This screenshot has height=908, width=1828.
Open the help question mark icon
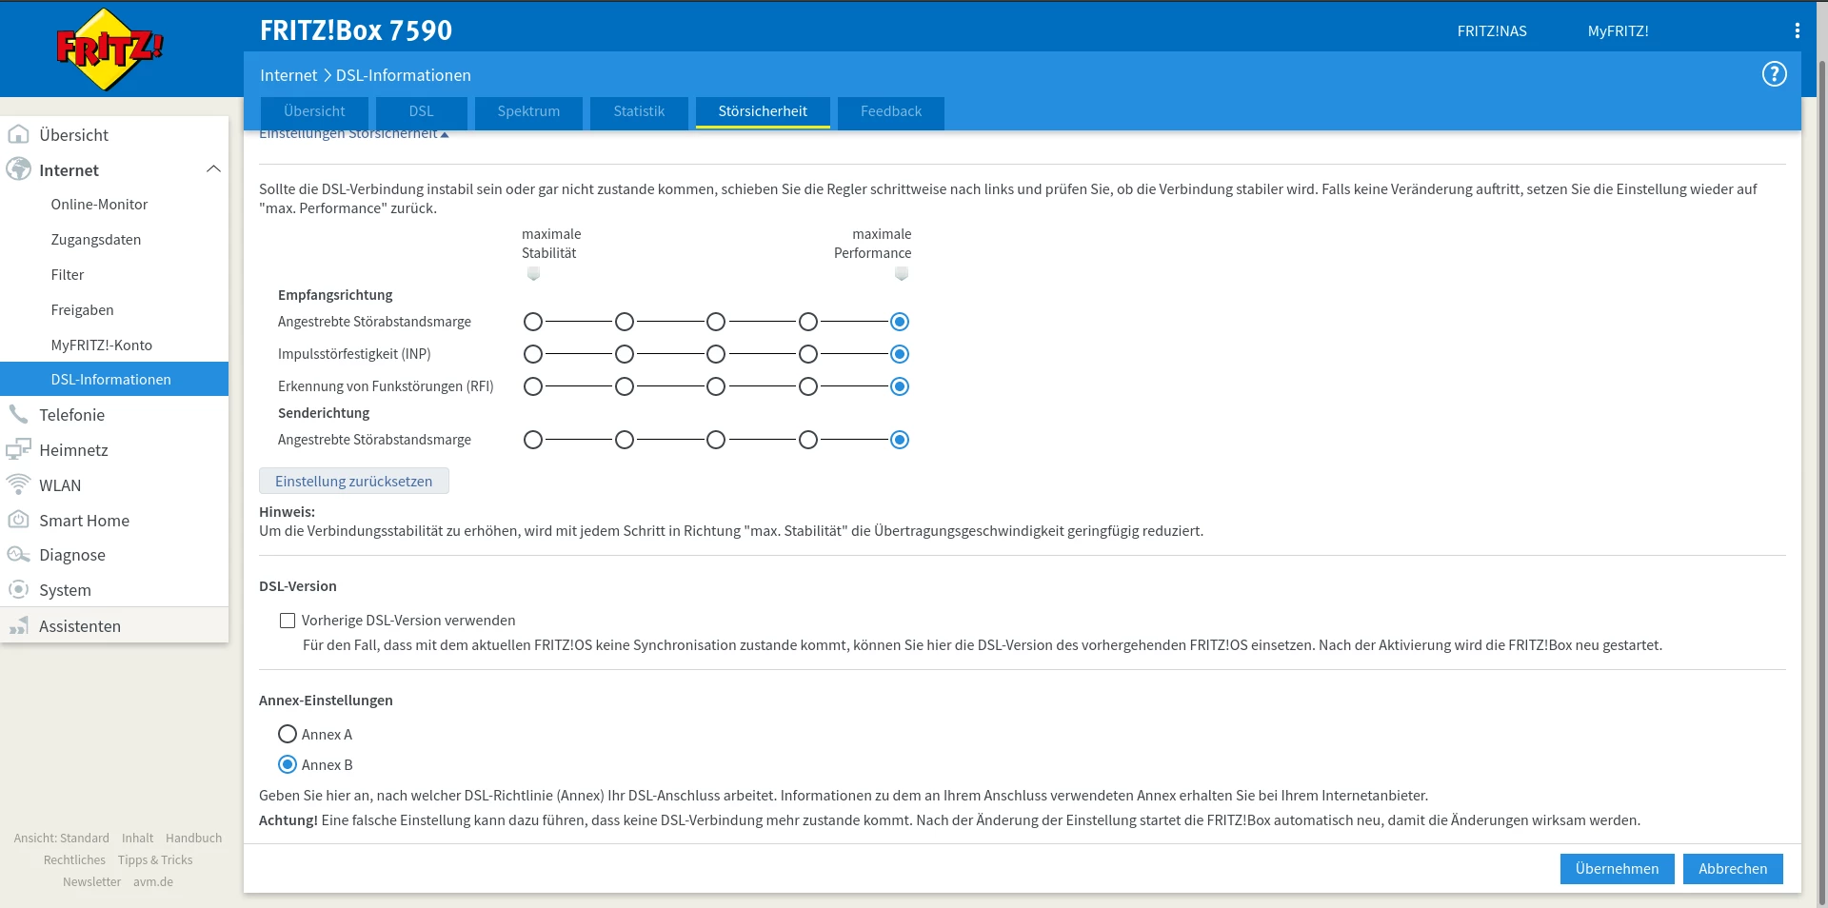click(x=1774, y=74)
